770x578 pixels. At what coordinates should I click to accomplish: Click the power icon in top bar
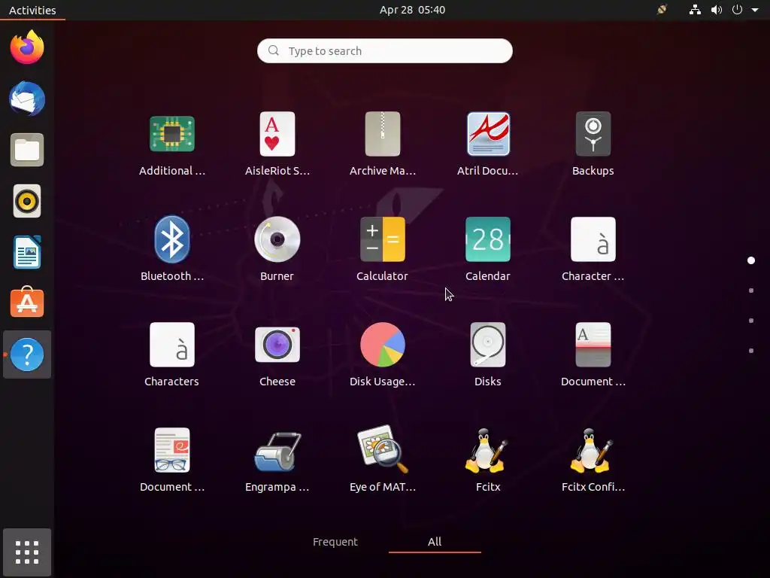pyautogui.click(x=737, y=10)
